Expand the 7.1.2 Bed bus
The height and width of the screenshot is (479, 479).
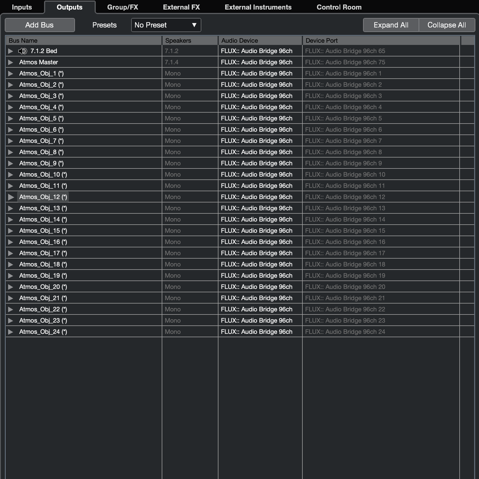(11, 51)
